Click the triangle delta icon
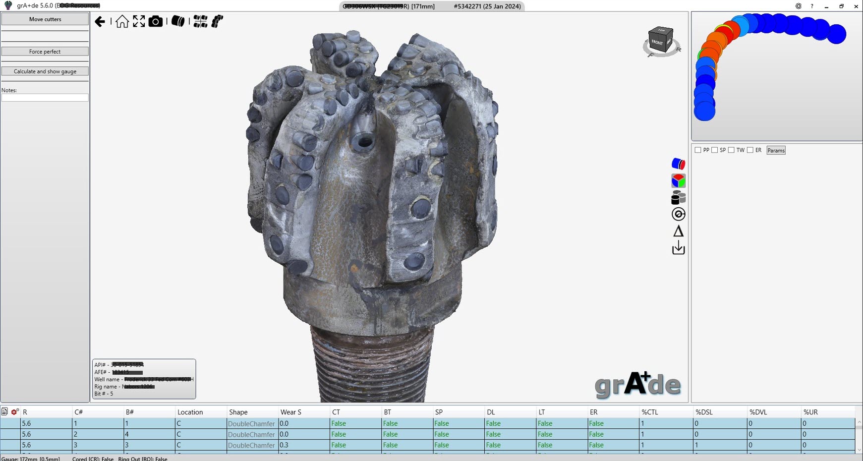The image size is (863, 461). [x=678, y=231]
